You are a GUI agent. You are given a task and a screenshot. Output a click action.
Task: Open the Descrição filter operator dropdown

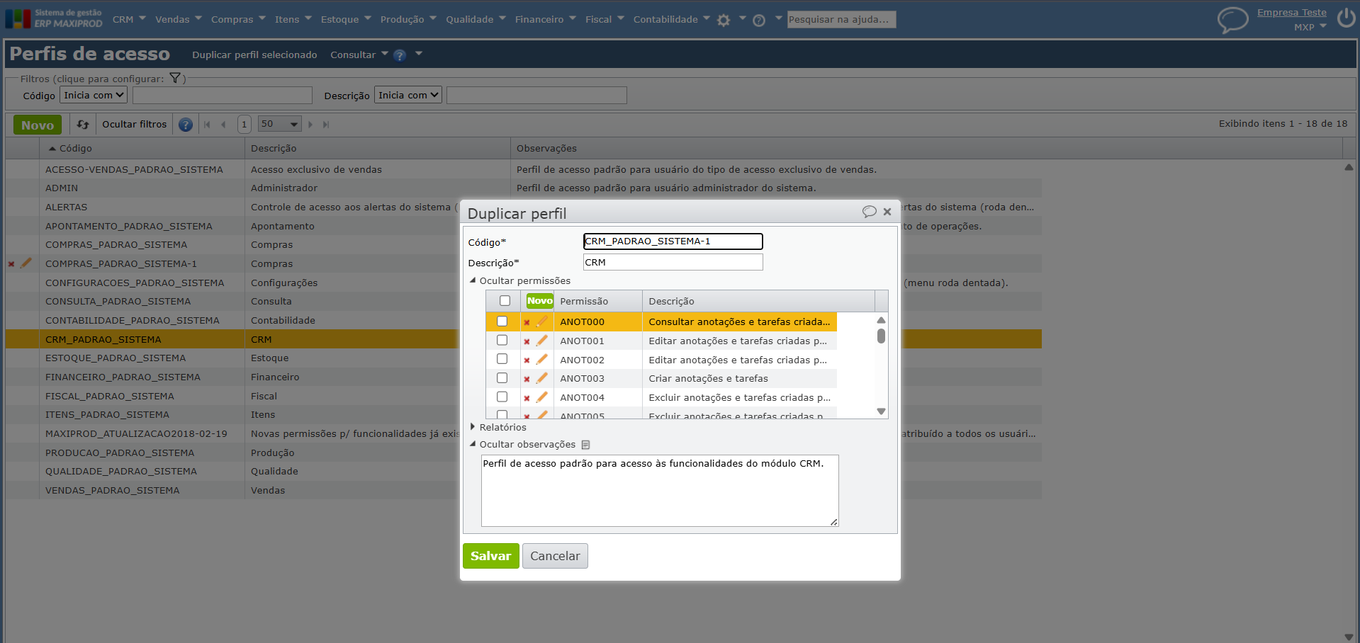pyautogui.click(x=408, y=96)
